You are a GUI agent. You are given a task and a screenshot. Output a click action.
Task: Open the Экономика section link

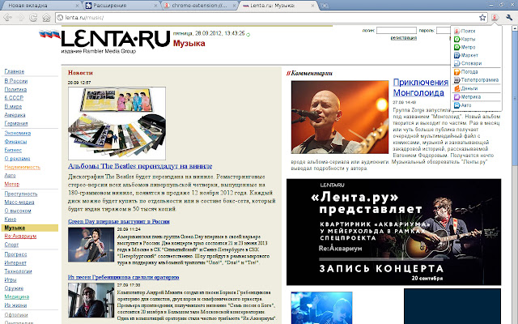(x=18, y=133)
